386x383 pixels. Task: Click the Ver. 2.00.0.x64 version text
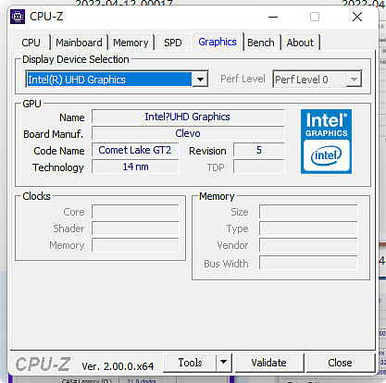coord(118,366)
